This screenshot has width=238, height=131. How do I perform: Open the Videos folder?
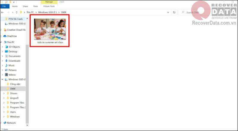point(12,75)
